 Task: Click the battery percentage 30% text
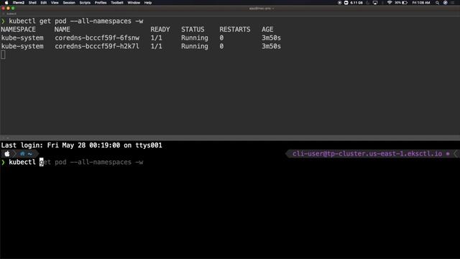(397, 3)
